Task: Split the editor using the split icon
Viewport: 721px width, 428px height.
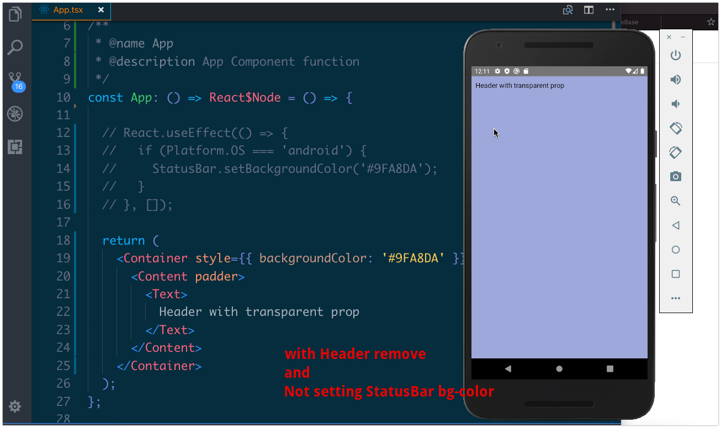Action: [588, 9]
